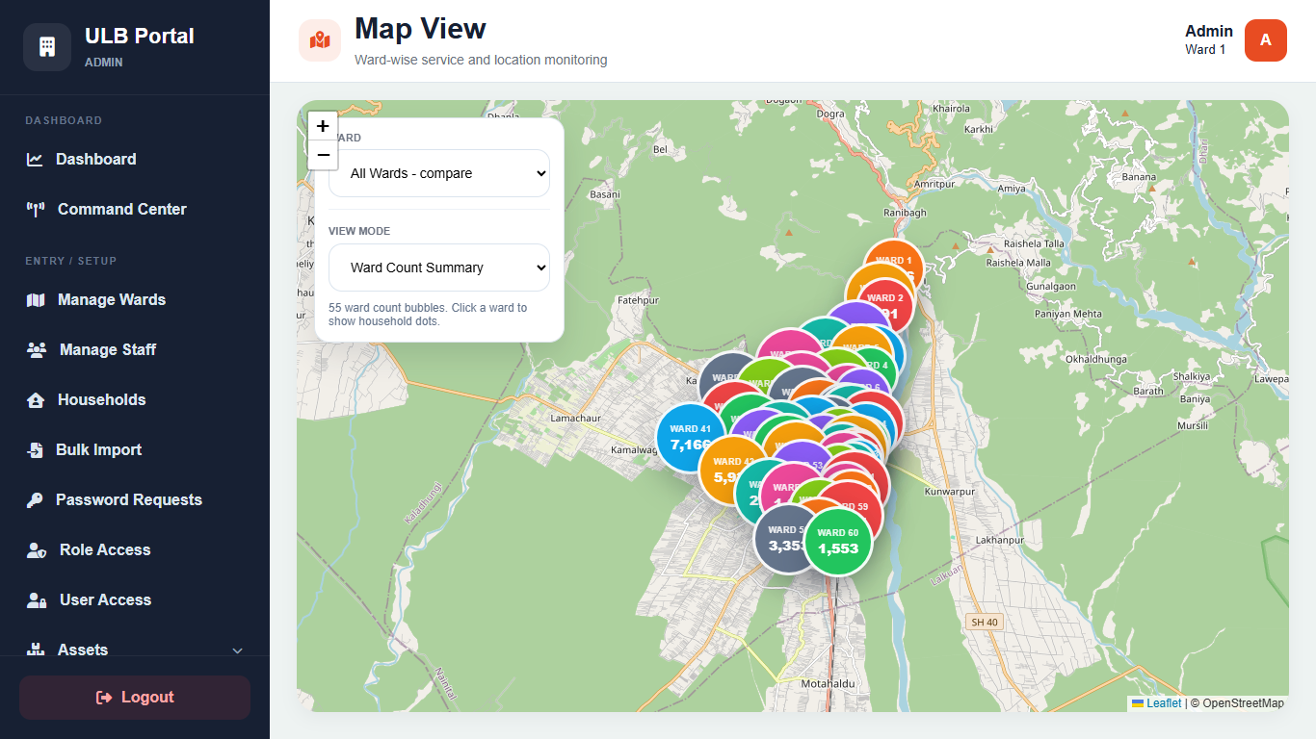
Task: Click the Bulk Import file icon
Action: tap(35, 450)
